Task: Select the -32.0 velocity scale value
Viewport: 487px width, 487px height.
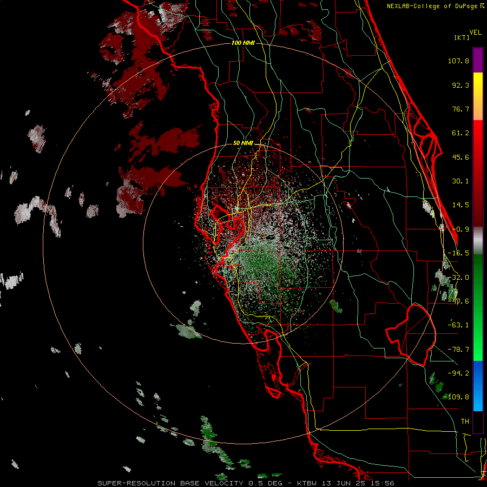Action: pos(458,278)
